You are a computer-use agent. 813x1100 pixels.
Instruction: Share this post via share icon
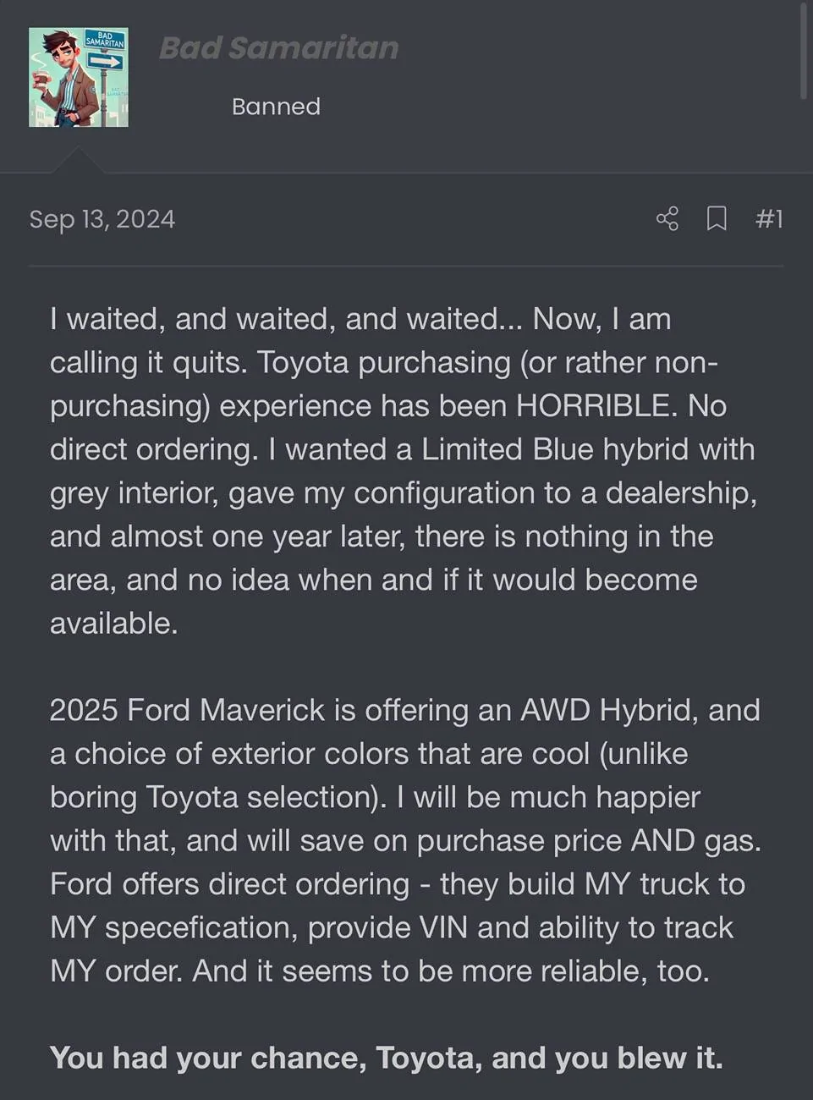point(667,219)
